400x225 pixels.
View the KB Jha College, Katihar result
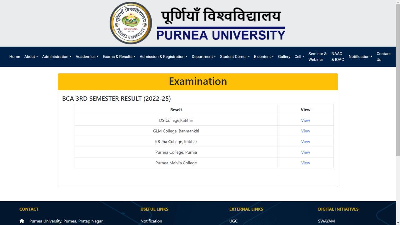tap(305, 142)
